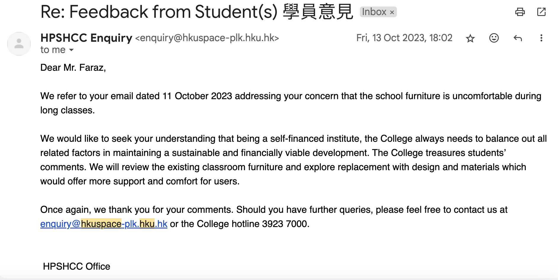Click the paragraph mentioning self-financed institute

pyautogui.click(x=293, y=160)
